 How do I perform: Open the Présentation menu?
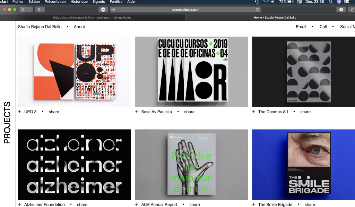tap(55, 2)
